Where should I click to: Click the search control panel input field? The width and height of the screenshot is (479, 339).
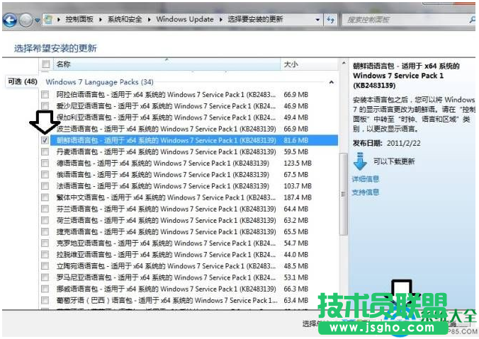click(400, 21)
